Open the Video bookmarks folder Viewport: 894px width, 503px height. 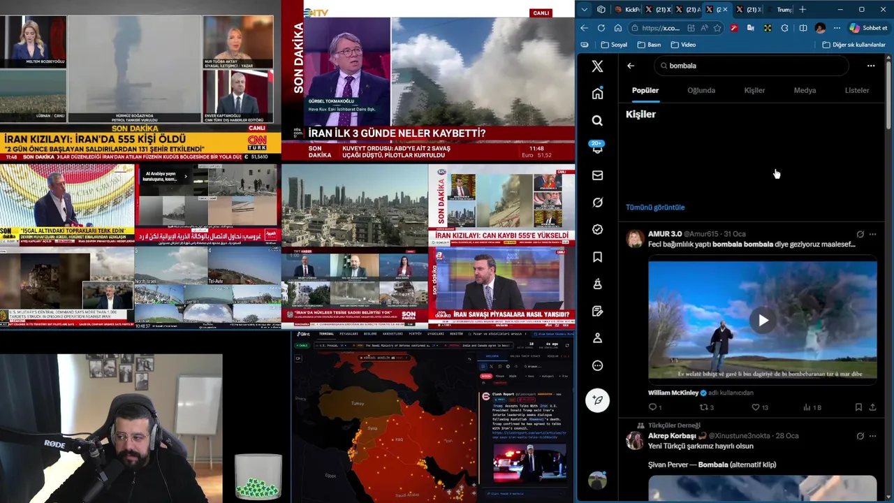tap(683, 45)
